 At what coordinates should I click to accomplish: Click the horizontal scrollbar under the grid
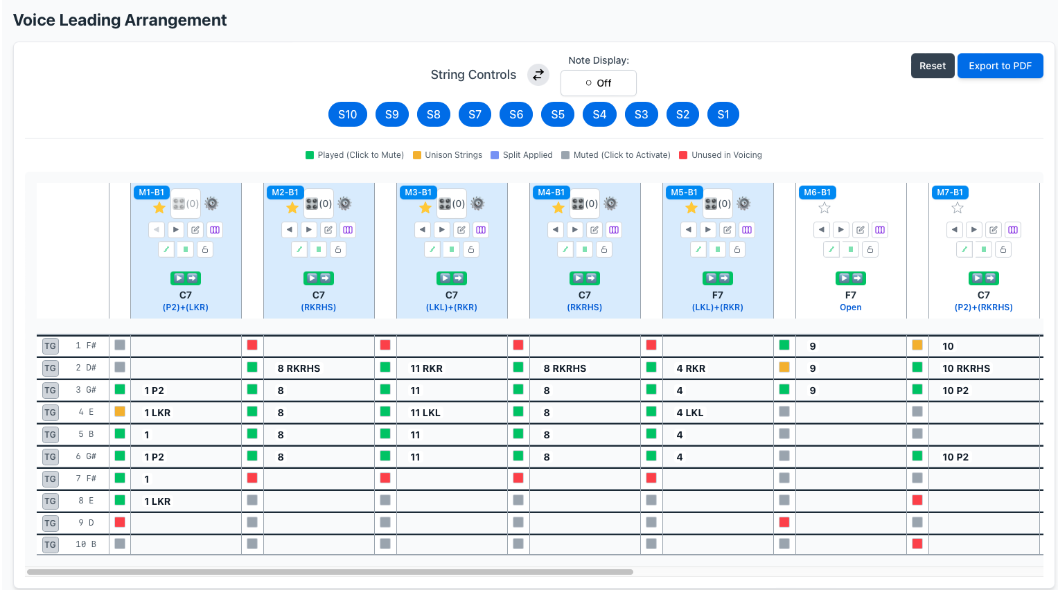330,572
